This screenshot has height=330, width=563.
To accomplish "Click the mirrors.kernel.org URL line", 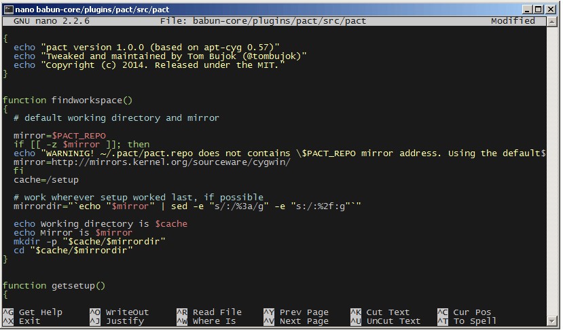I will tap(152, 162).
